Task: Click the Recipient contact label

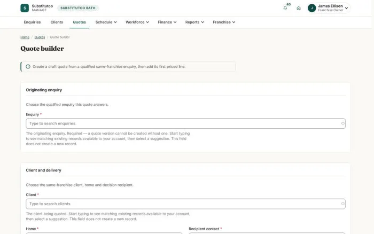Action: click(204, 229)
